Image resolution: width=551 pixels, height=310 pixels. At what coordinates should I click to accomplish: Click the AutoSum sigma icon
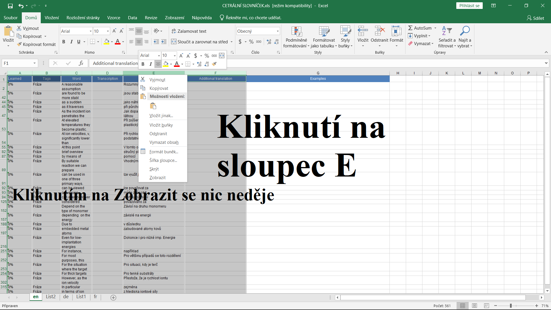pyautogui.click(x=410, y=28)
